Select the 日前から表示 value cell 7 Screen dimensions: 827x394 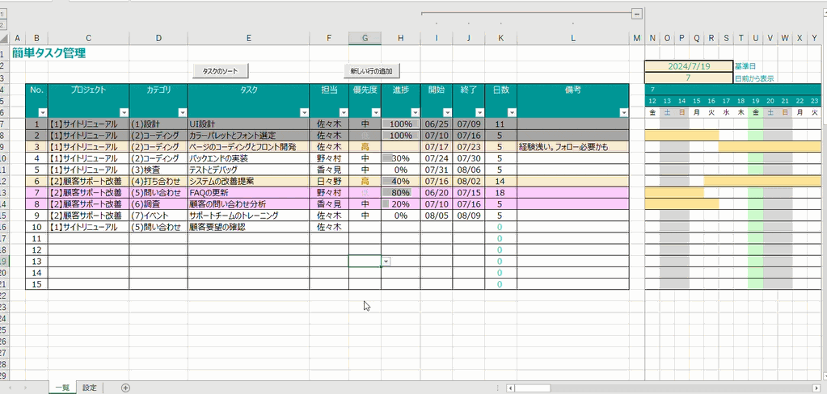689,78
